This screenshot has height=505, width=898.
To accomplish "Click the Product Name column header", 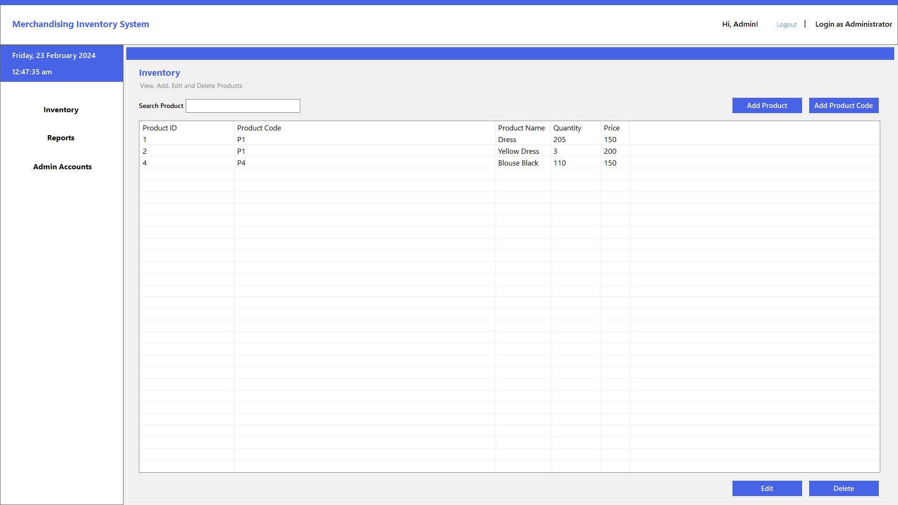I will pos(522,128).
